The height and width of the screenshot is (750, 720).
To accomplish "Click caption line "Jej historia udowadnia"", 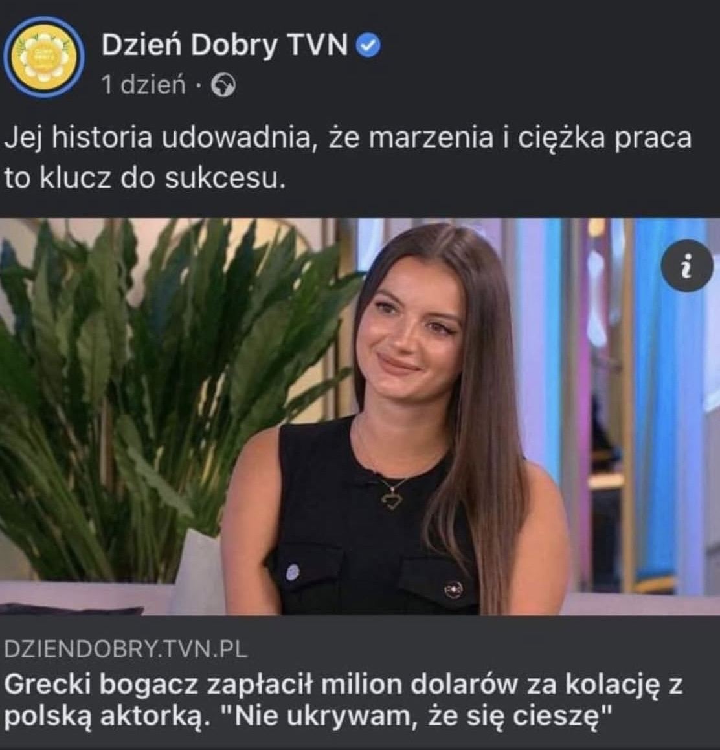I will tap(159, 138).
